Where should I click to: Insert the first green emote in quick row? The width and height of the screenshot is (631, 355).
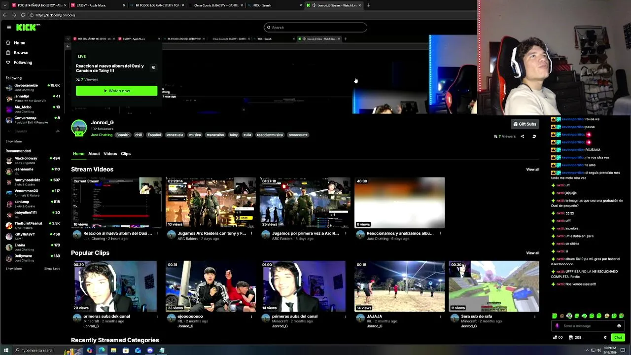555,316
